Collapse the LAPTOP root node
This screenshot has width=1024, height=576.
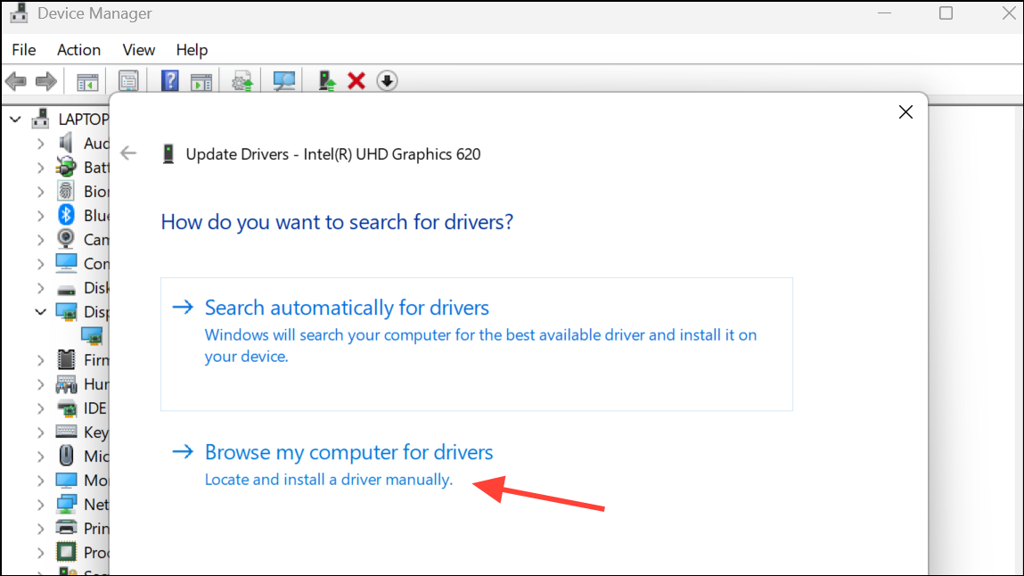[x=15, y=119]
